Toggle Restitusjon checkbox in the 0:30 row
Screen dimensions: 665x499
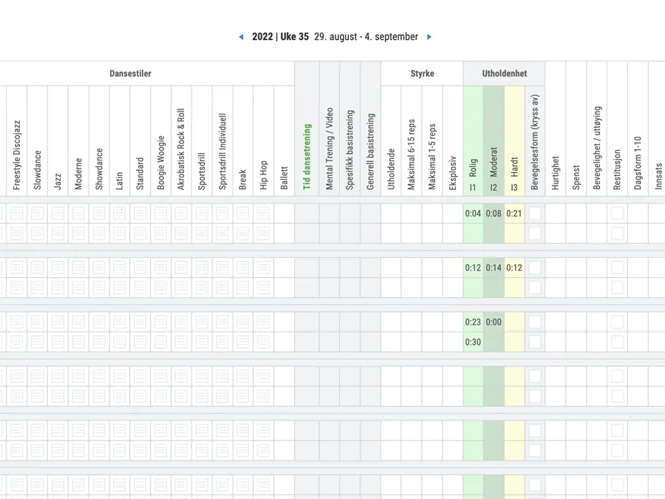tap(617, 342)
